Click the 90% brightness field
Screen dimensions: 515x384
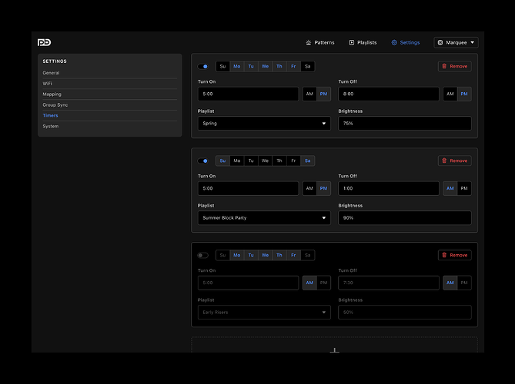(x=405, y=217)
